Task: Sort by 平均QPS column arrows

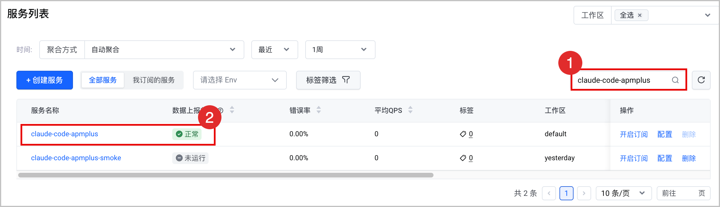Action: 410,110
